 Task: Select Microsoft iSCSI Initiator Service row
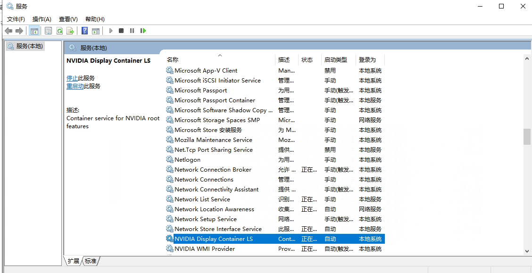tap(275, 80)
